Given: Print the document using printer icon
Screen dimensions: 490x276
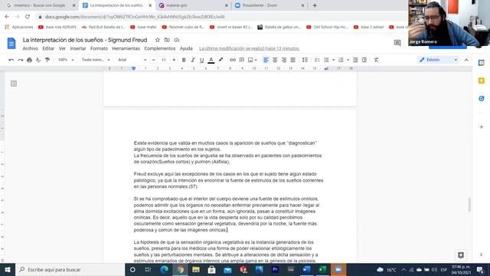Looking at the screenshot, I should click(29, 60).
